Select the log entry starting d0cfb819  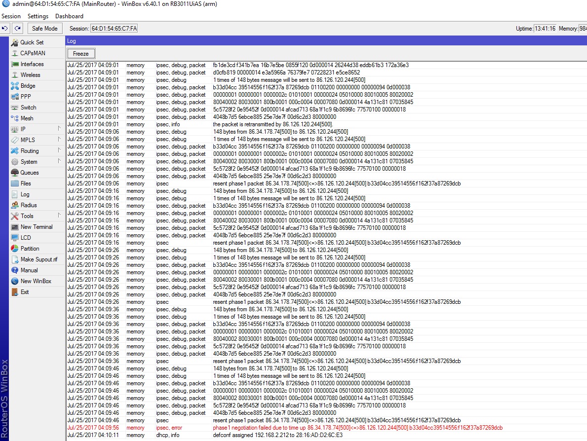coord(326,72)
